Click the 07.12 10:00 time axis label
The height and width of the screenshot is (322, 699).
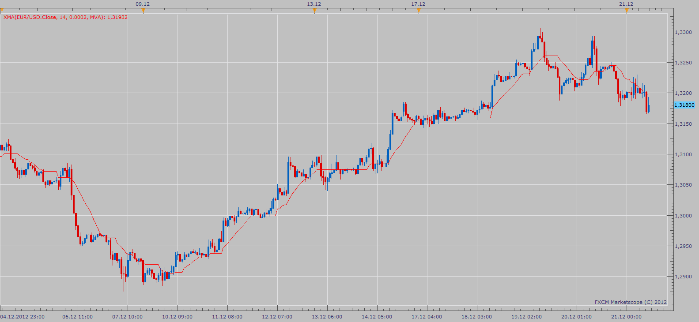(x=128, y=317)
